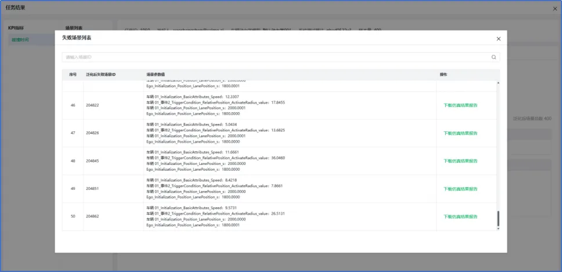562x272 pixels.
Task: Click the 操作 column header
Action: tap(444, 75)
